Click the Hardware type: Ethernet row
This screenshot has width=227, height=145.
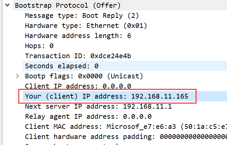coord(86,26)
